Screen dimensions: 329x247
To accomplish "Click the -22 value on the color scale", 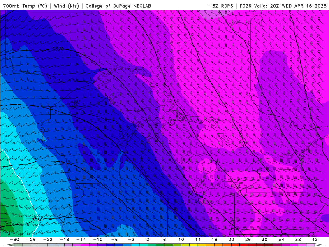I will (48, 240).
